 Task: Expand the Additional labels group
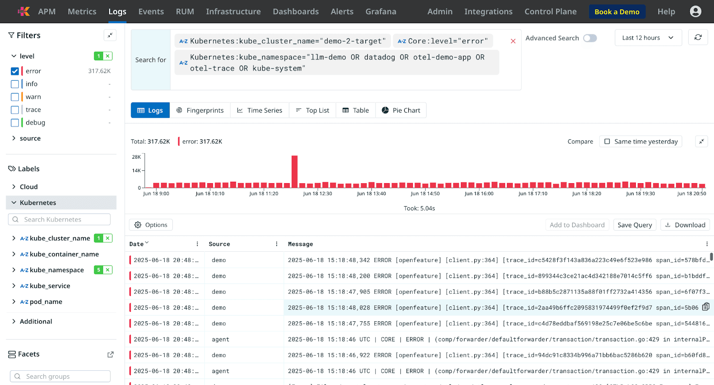(x=14, y=321)
